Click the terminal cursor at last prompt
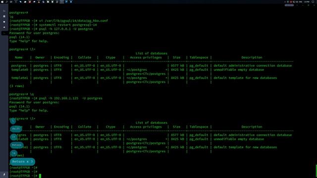 [40, 176]
